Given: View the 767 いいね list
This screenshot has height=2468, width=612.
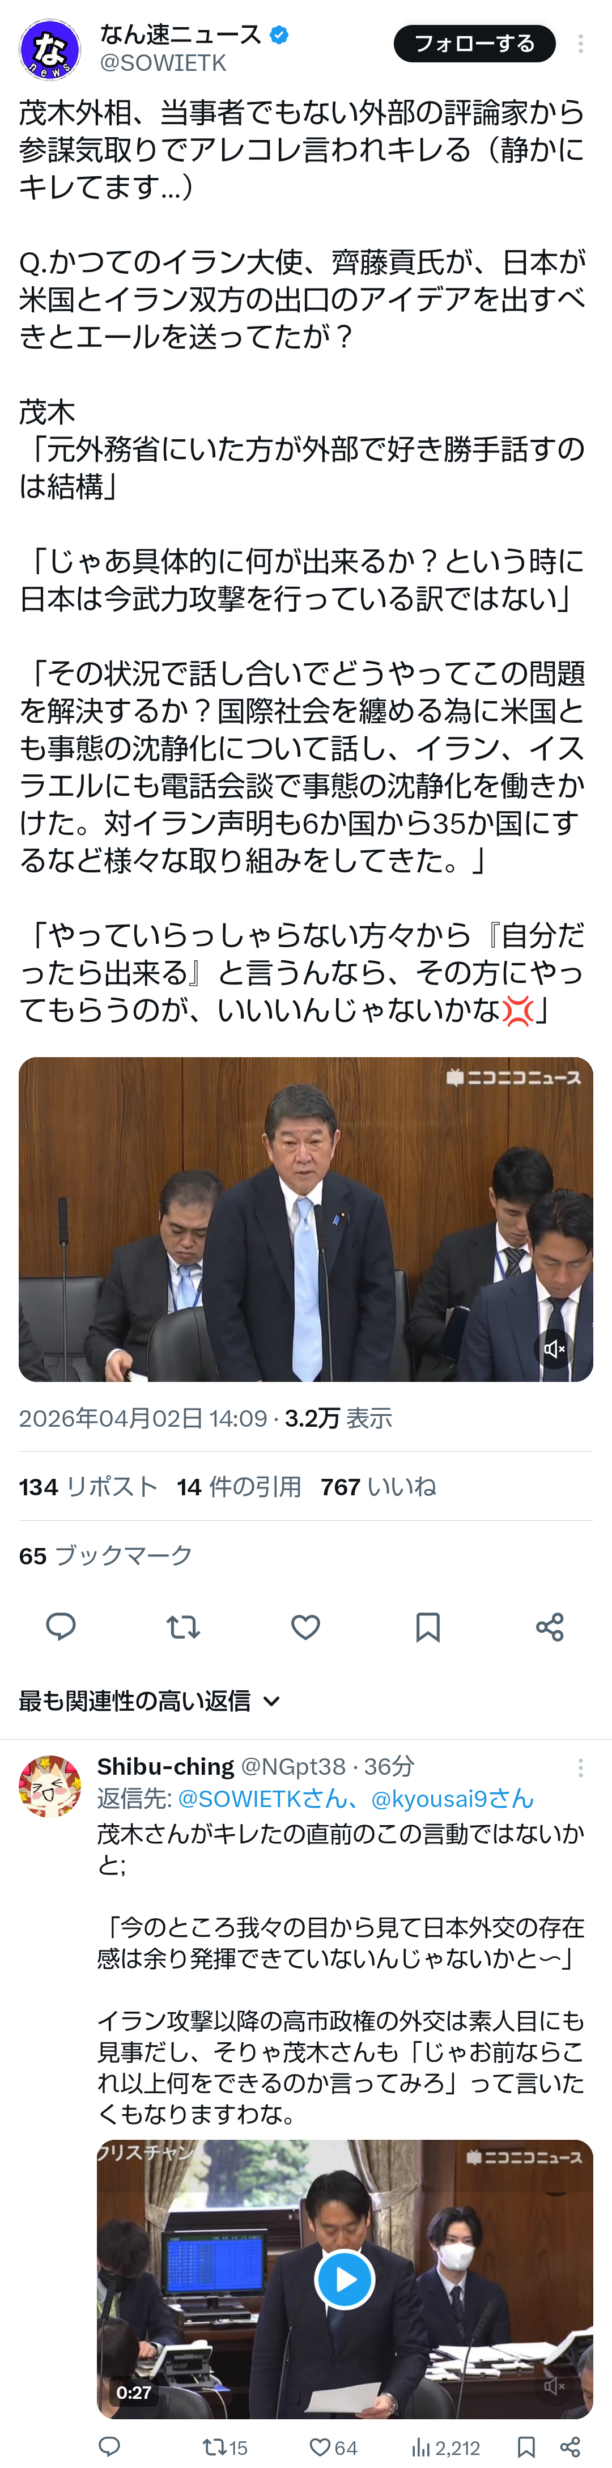Looking at the screenshot, I should pyautogui.click(x=379, y=1486).
